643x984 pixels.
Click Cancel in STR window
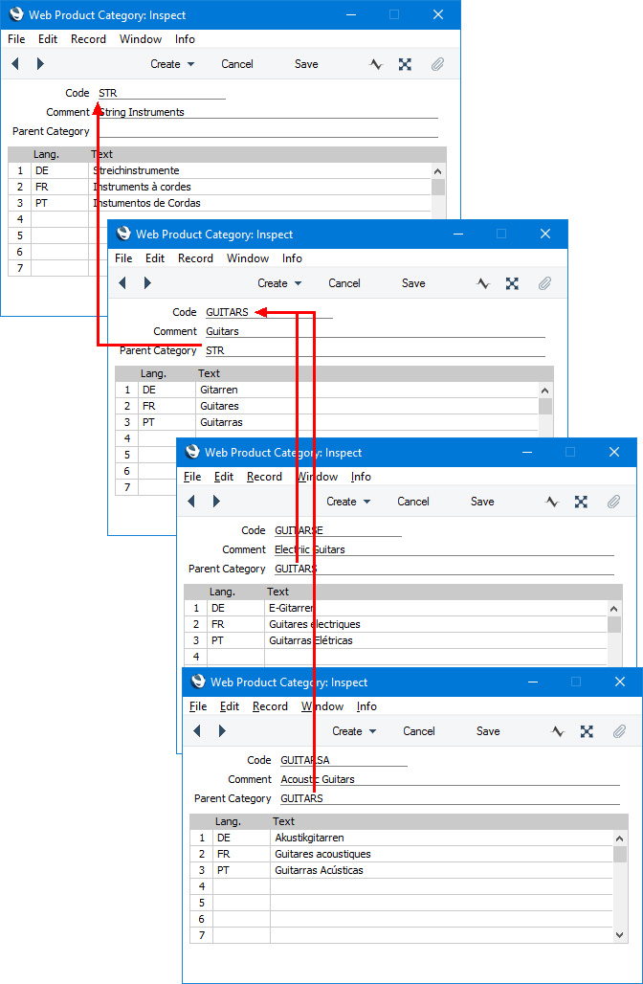tap(237, 64)
